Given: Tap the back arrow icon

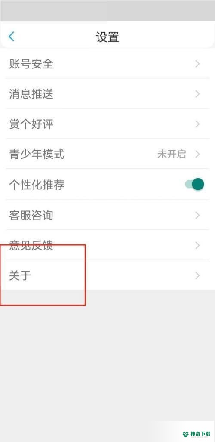Looking at the screenshot, I should 11,37.
